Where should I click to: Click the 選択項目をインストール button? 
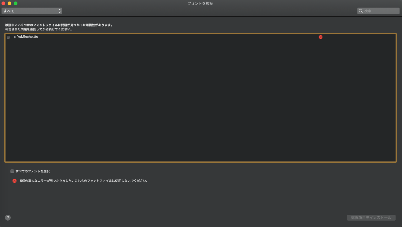pos(371,218)
